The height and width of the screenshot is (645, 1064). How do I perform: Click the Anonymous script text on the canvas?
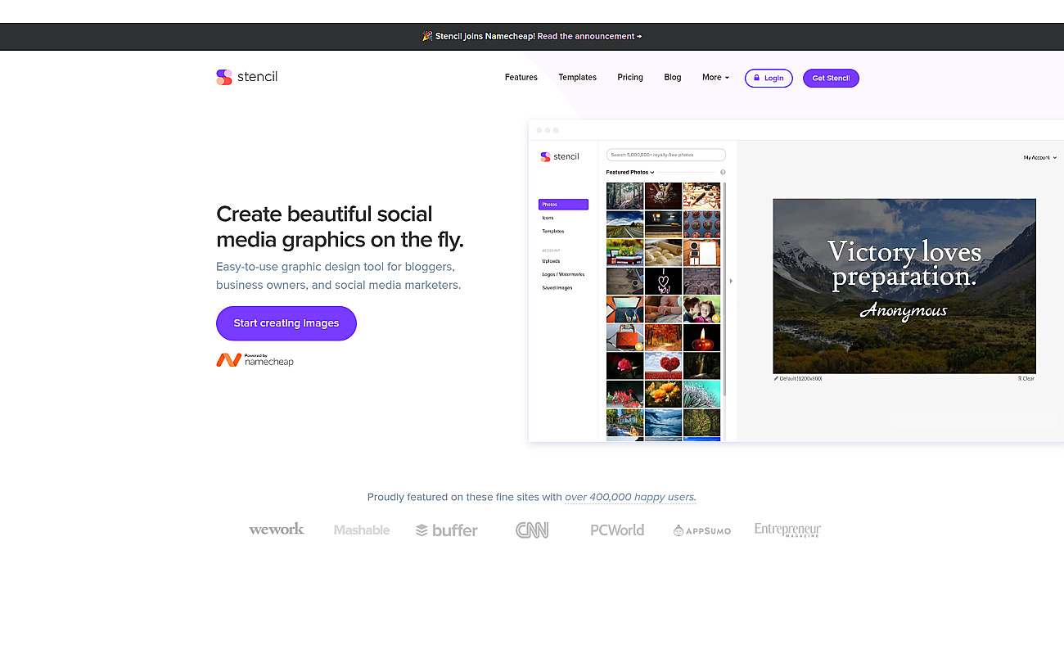pyautogui.click(x=904, y=310)
